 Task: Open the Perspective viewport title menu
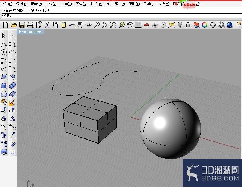(30, 32)
